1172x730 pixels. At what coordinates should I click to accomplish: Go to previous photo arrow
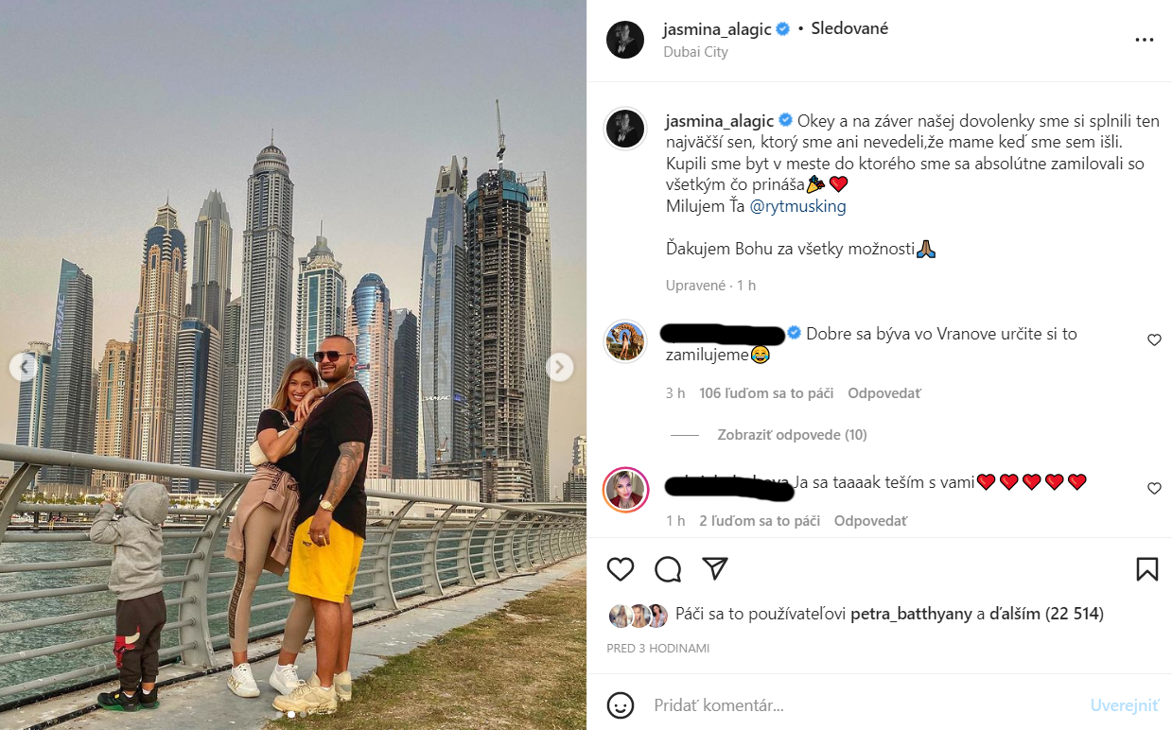(x=24, y=366)
